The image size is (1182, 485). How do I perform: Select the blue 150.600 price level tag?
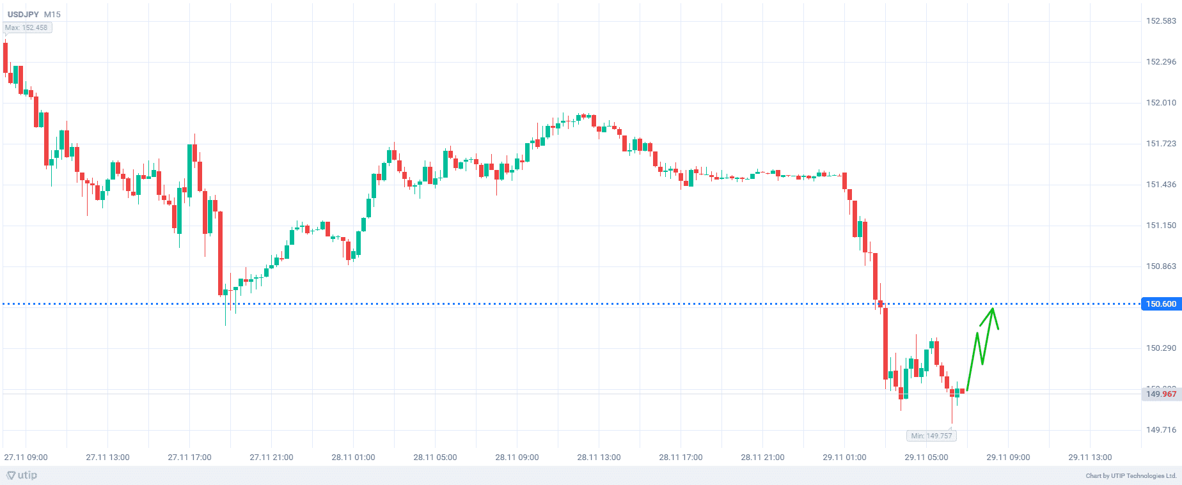(x=1160, y=304)
